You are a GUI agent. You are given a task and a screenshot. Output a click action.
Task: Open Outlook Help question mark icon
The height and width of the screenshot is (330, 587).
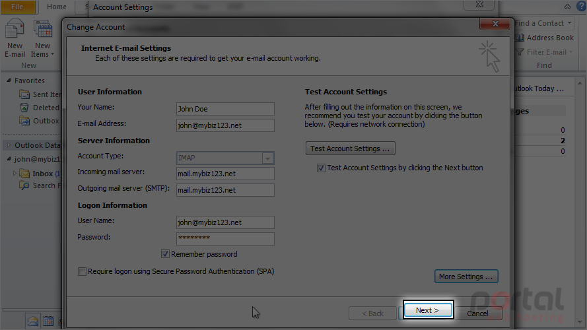coord(581,6)
